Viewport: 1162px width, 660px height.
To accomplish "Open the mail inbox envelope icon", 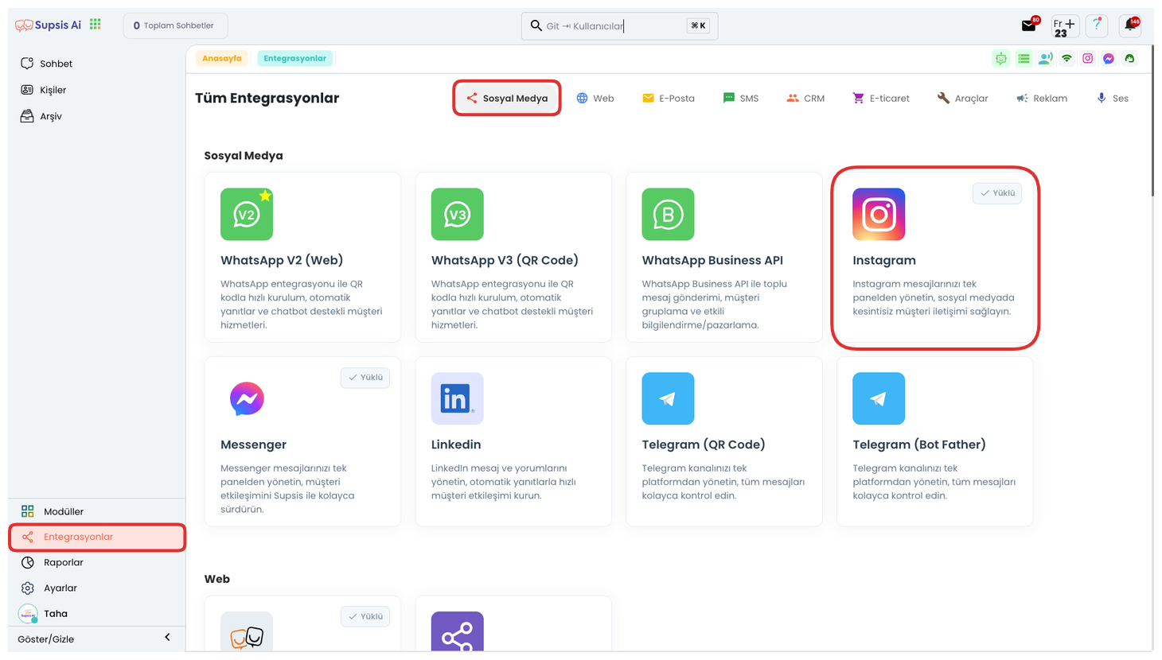I will point(1029,25).
